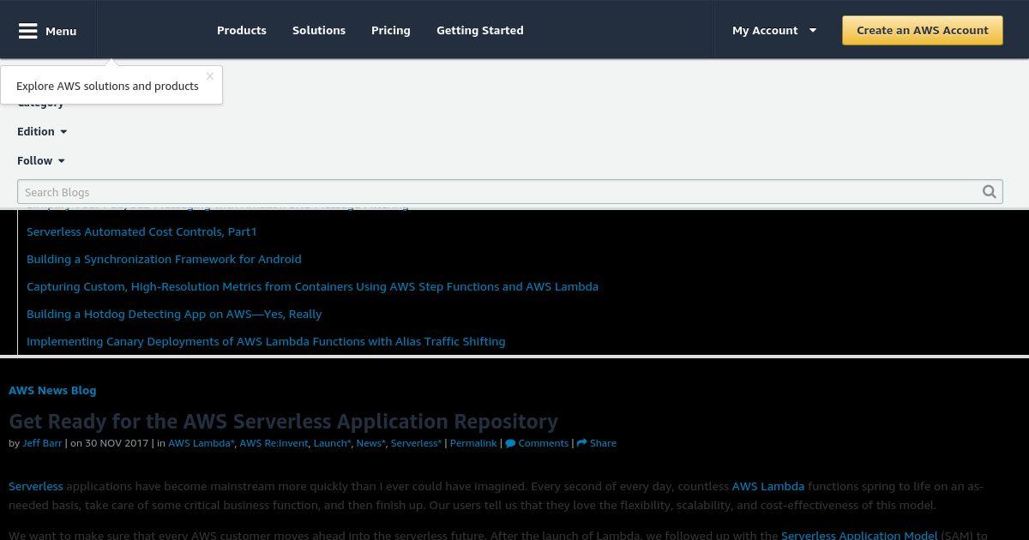Expand the Follow dropdown
The height and width of the screenshot is (540, 1029).
pyautogui.click(x=41, y=160)
